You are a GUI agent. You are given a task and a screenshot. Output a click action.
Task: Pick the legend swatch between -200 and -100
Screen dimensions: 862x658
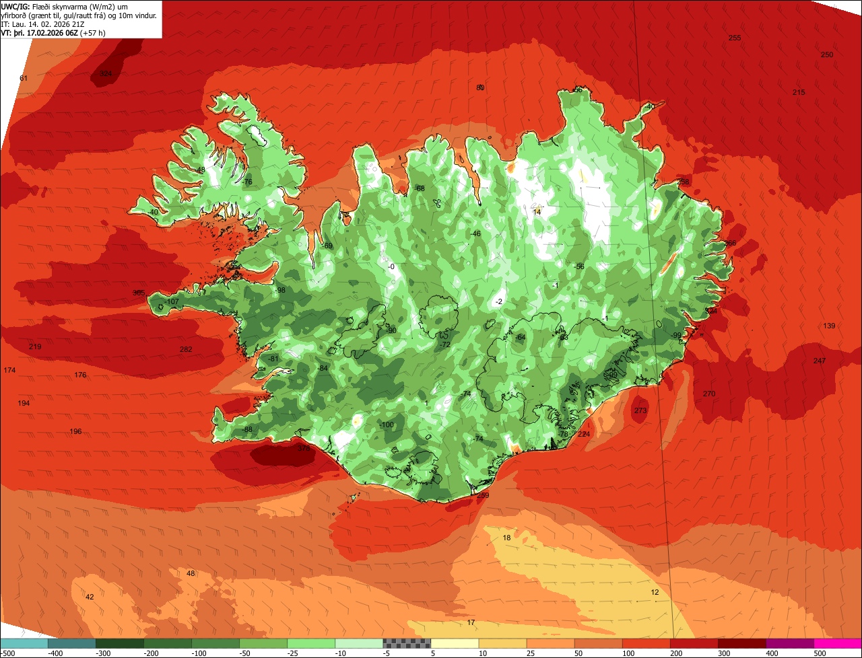[168, 644]
